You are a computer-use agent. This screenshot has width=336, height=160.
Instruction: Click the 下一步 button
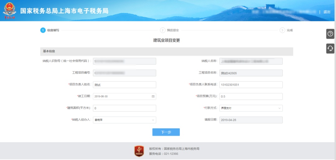coord(166,132)
